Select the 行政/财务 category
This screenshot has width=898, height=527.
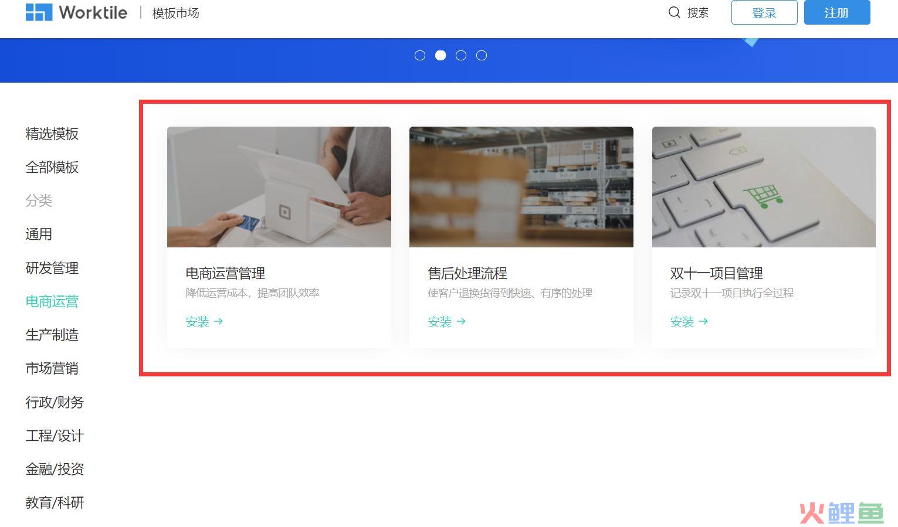pos(55,402)
